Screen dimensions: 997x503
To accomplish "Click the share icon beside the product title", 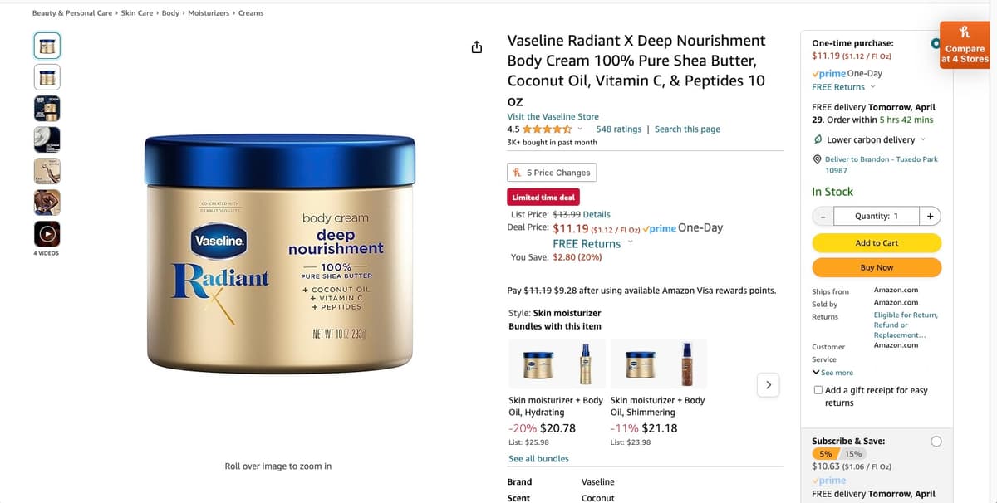I will 477,47.
